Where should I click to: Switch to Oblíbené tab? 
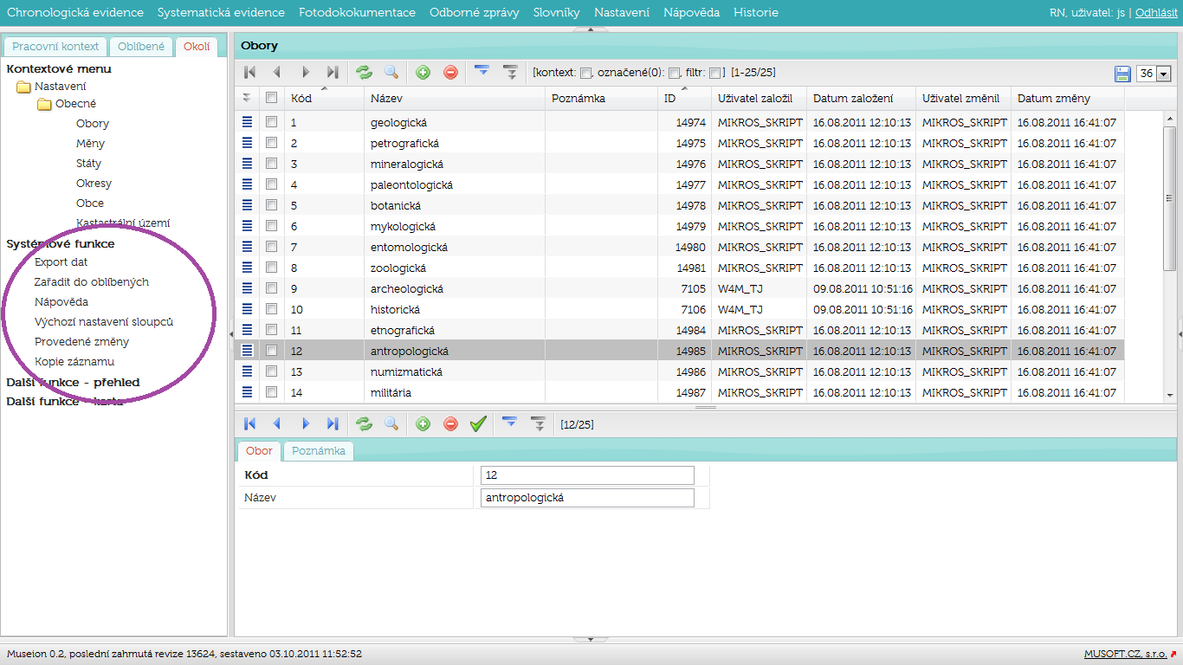pos(141,47)
